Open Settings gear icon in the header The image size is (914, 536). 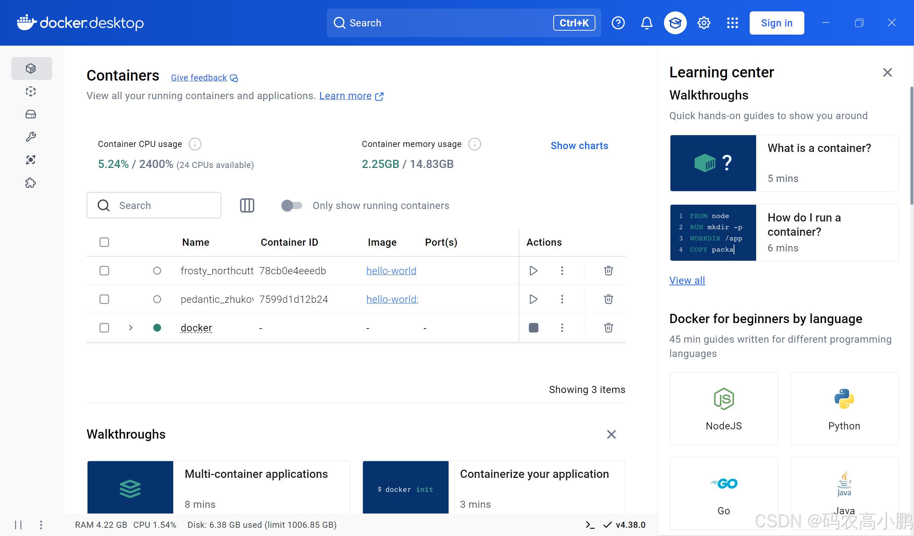(x=704, y=23)
